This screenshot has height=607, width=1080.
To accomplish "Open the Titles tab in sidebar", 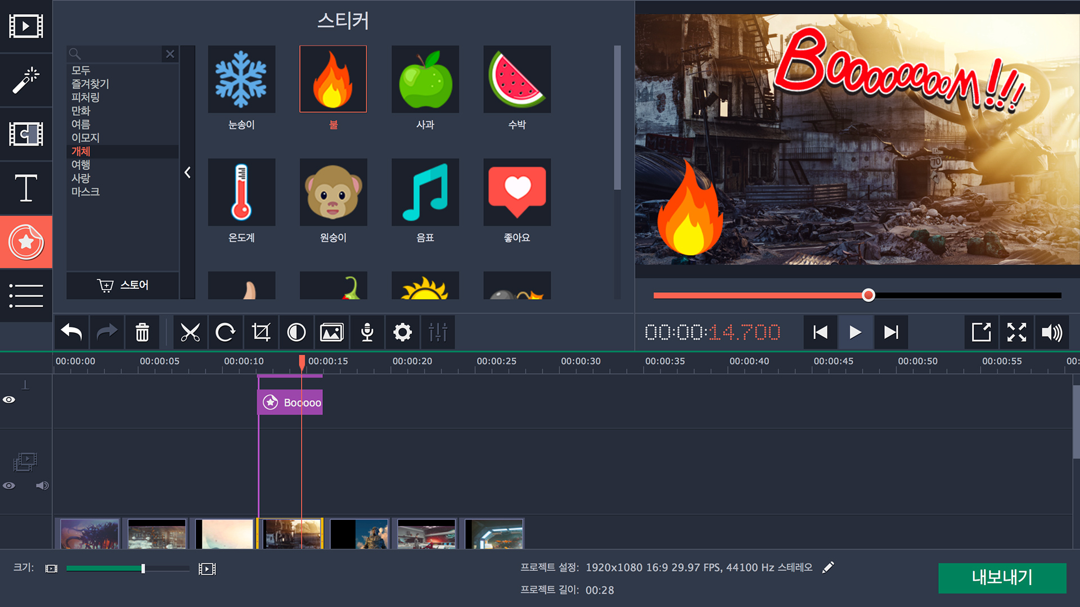I will (x=26, y=188).
